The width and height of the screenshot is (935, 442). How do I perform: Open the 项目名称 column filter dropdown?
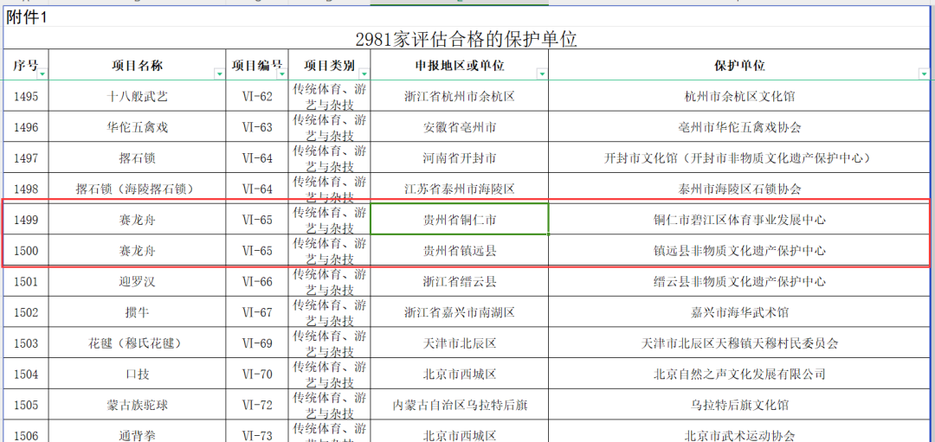220,74
